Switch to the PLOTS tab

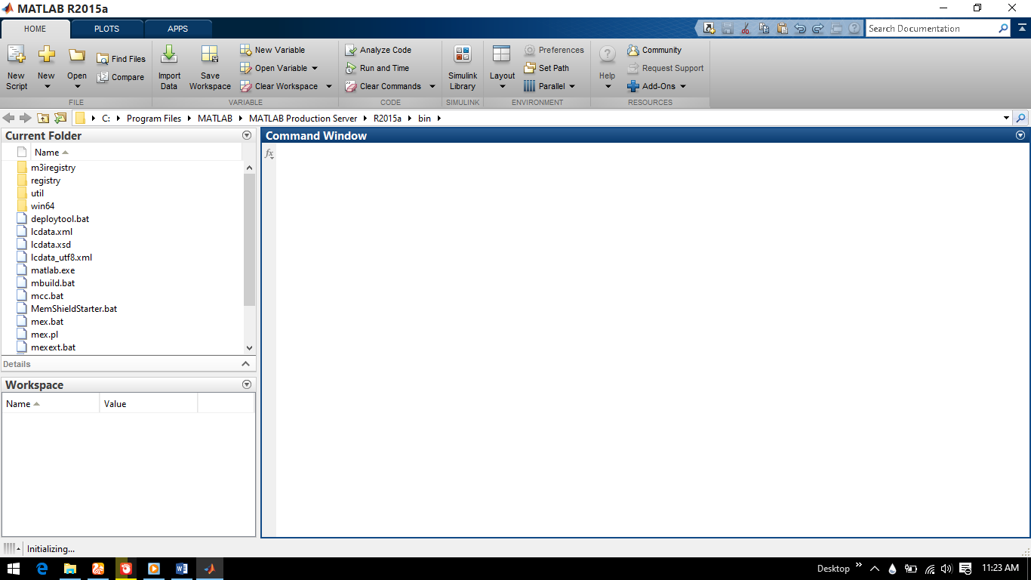click(x=106, y=28)
